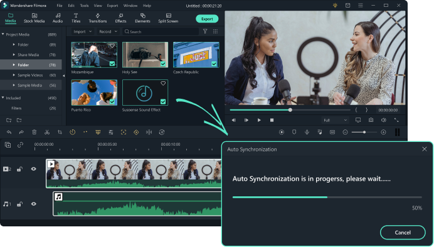Click the fullscreen expand icon in preview

[x=396, y=120]
